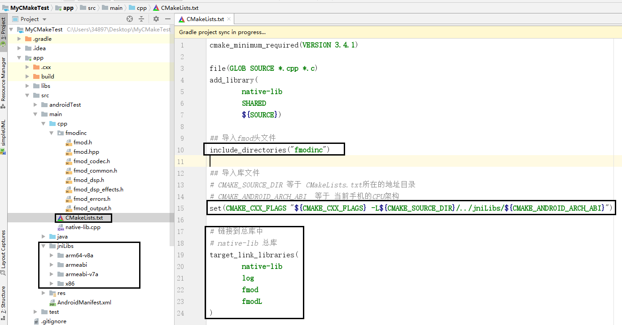Open Project panel settings gear
This screenshot has width=622, height=325.
(156, 19)
